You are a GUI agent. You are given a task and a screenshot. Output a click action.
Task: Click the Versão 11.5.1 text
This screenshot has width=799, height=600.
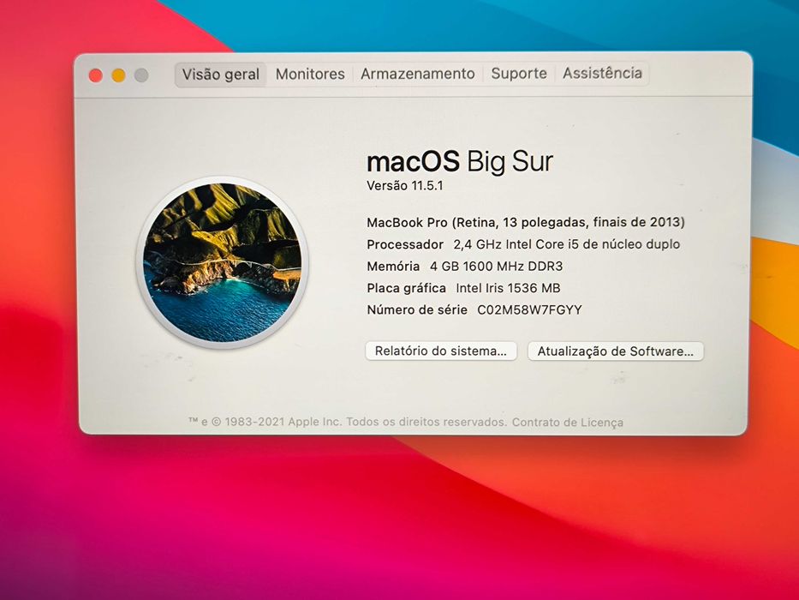405,186
